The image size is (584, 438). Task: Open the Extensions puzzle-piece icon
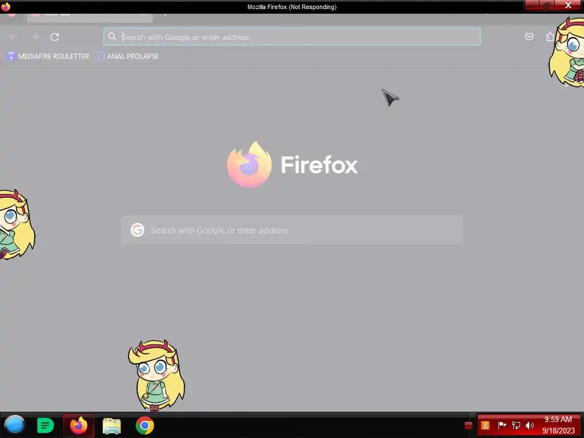pos(550,36)
